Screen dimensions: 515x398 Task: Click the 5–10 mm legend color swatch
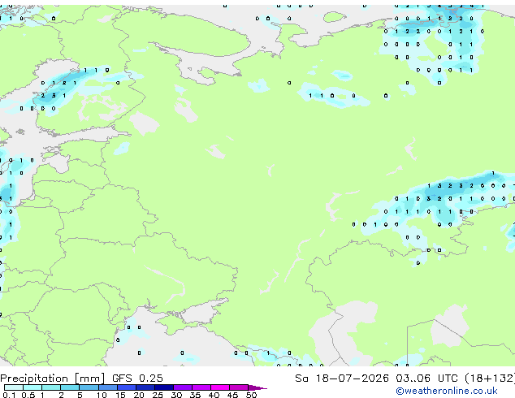point(89,387)
